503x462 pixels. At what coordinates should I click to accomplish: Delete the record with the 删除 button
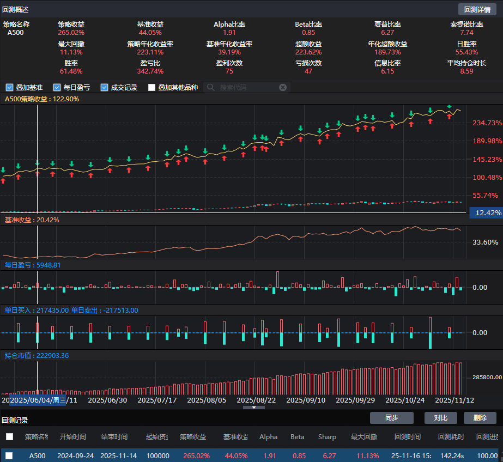click(480, 418)
